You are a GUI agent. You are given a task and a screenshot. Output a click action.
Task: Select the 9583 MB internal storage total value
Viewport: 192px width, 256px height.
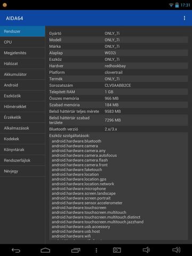click(113, 111)
